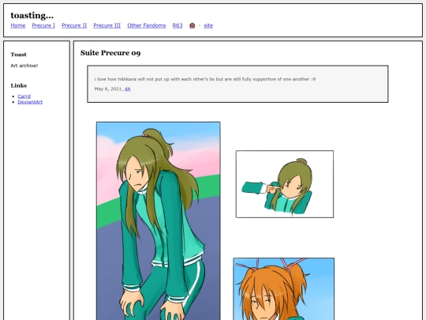Follow the dA link after the date
This screenshot has height=320, width=426.
(128, 89)
